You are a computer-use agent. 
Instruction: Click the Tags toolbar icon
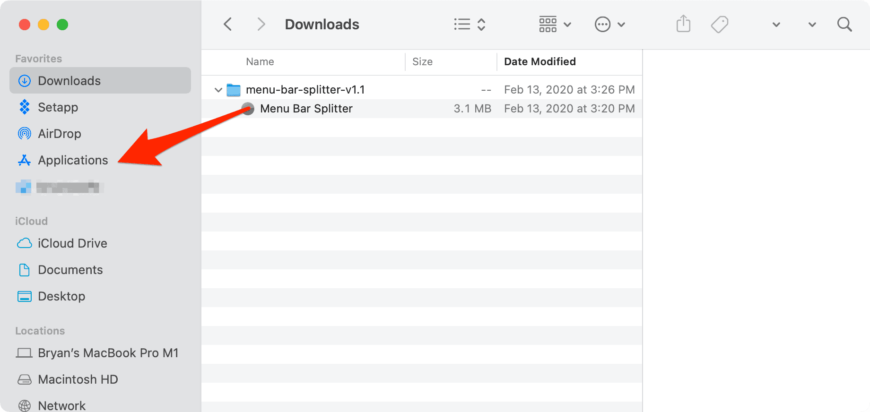pyautogui.click(x=720, y=24)
